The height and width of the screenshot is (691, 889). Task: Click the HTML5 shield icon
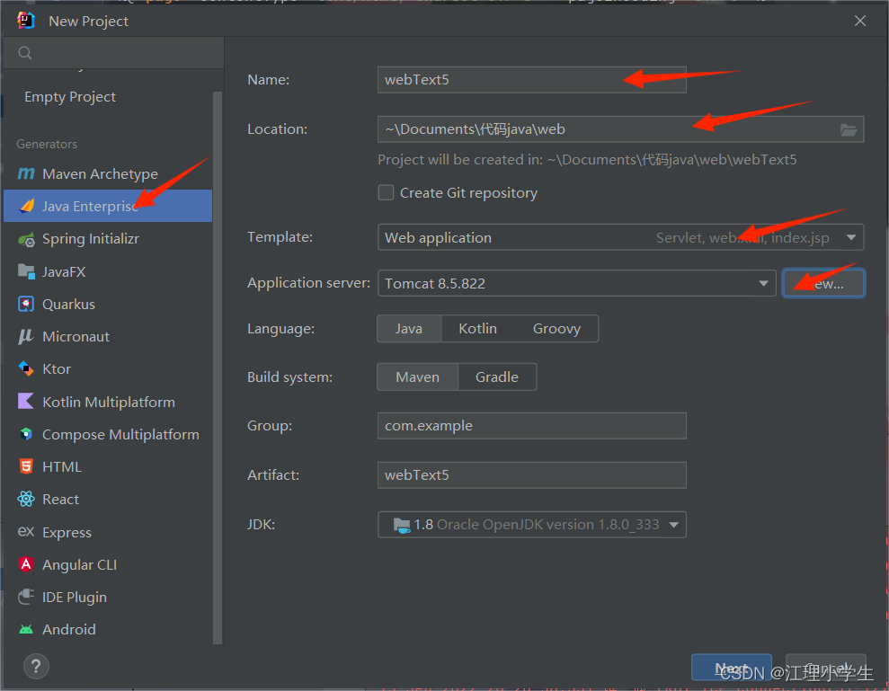pos(26,466)
